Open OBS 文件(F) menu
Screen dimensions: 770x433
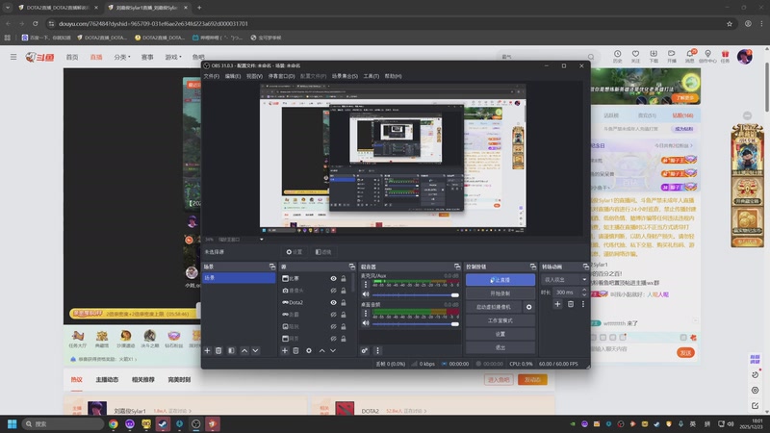click(211, 76)
